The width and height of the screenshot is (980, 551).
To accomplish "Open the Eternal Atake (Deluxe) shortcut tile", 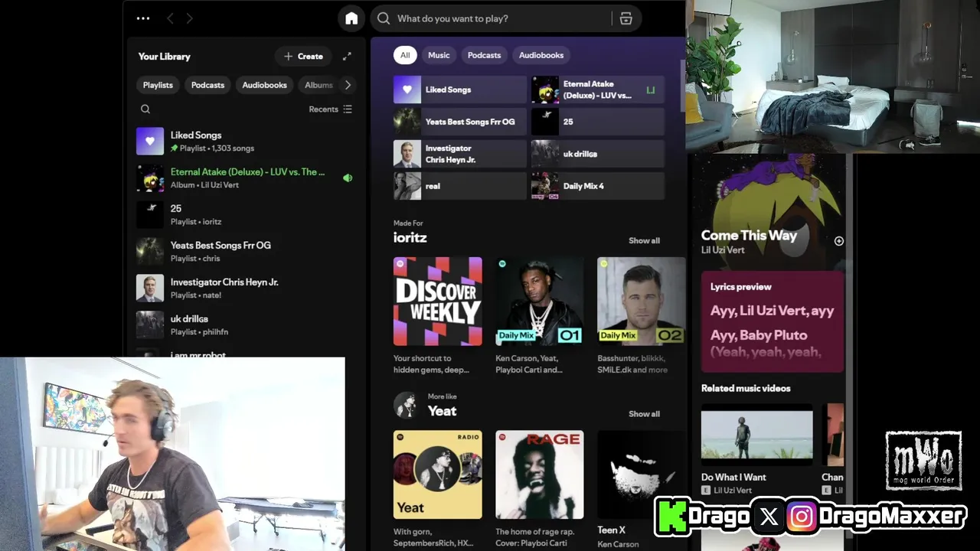I will click(x=598, y=90).
